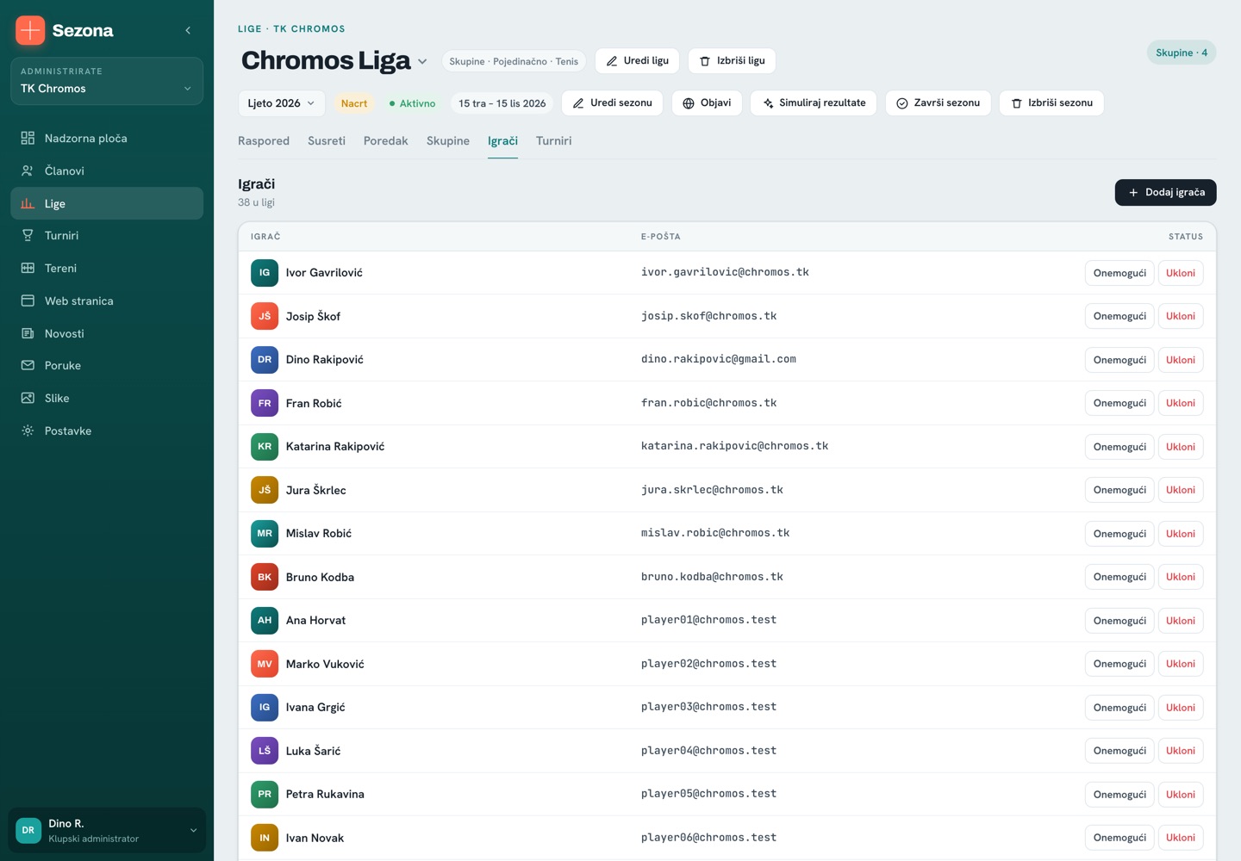Click the PR avatar of Petra Rukavina
This screenshot has height=861, width=1241.
pos(265,794)
